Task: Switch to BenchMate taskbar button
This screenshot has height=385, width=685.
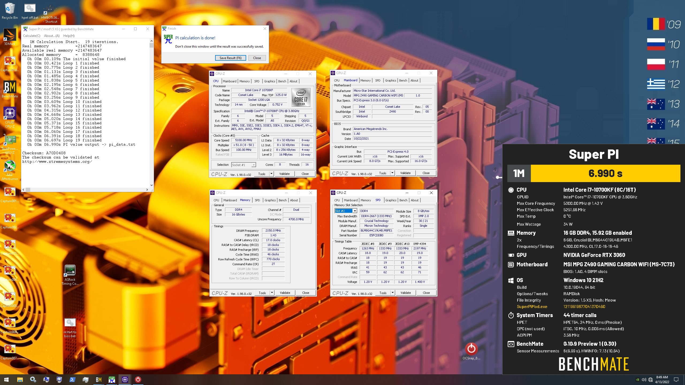Action: pyautogui.click(x=98, y=380)
